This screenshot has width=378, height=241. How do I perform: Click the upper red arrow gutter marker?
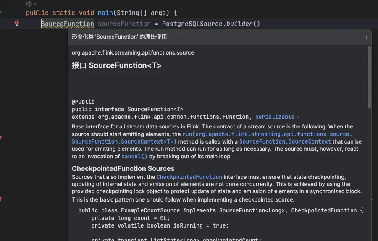pos(1,138)
